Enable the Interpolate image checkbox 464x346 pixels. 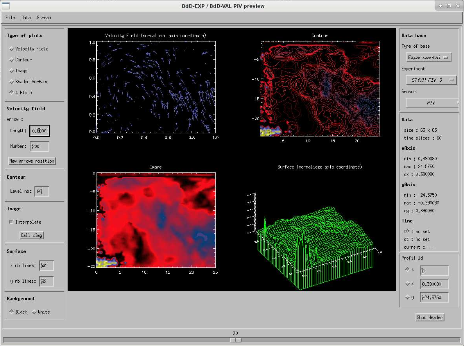click(11, 222)
